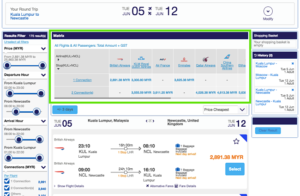Expand the Stop(KUL>NCL) matrix arrow
Screen dimensions: 300x196
tap(58, 69)
